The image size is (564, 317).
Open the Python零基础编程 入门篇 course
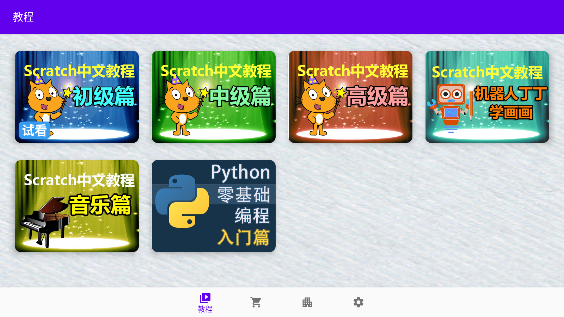click(213, 206)
